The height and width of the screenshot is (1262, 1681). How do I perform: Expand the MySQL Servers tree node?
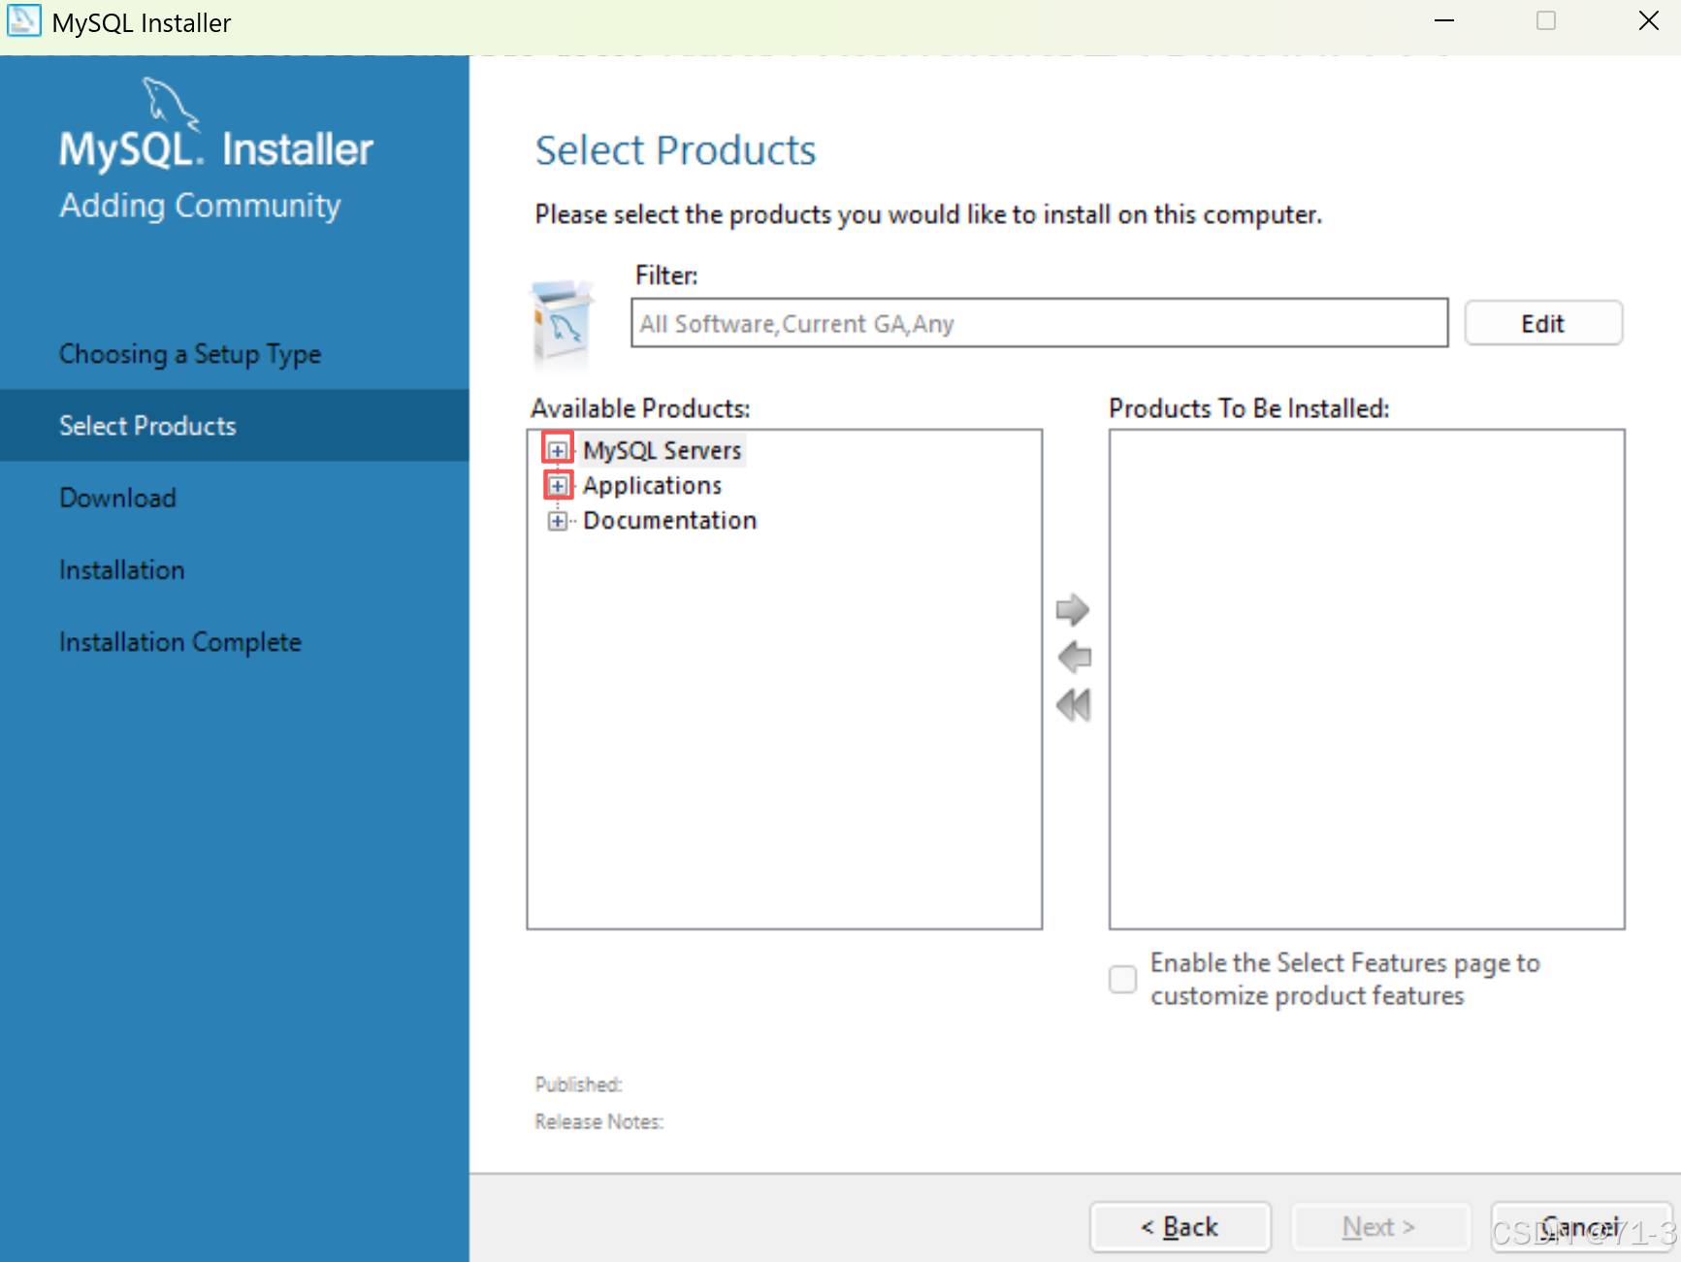tap(558, 450)
